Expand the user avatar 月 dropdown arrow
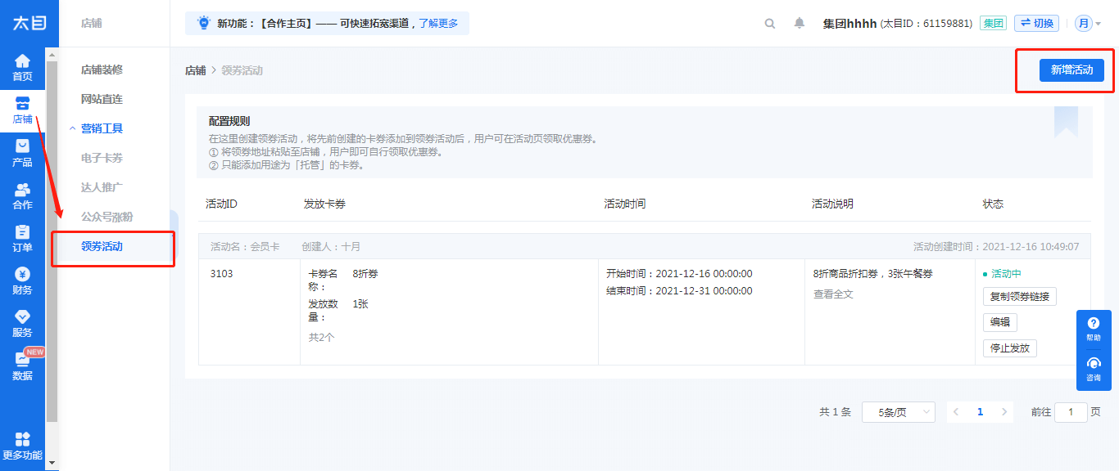This screenshot has width=1119, height=471. click(1099, 24)
